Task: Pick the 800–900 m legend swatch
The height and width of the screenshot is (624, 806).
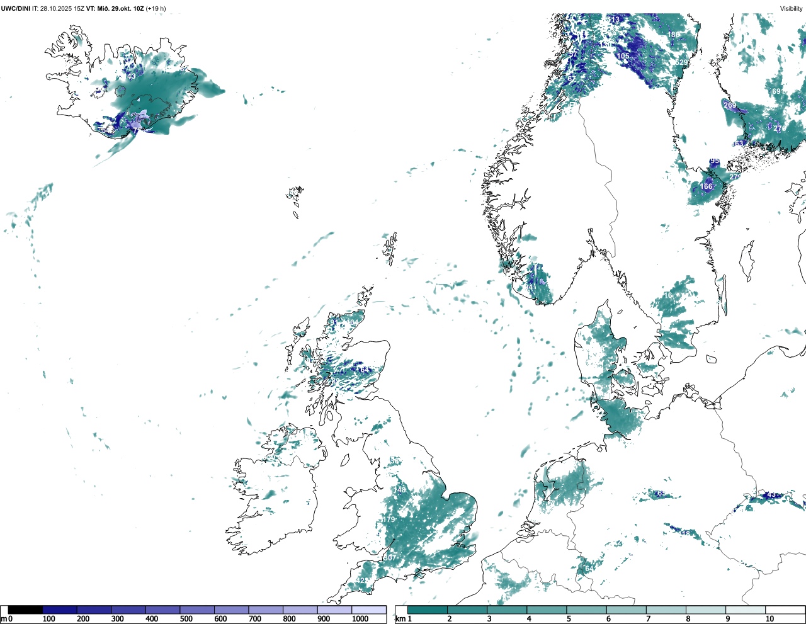Action: pos(300,610)
